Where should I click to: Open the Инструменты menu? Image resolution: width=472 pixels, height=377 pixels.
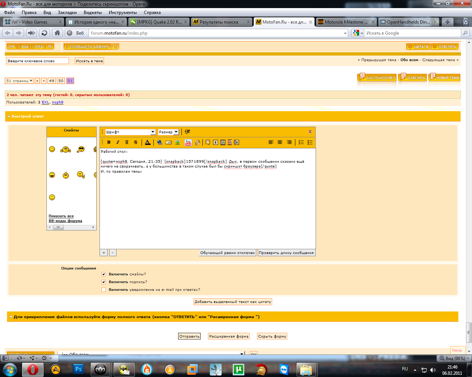coord(123,13)
